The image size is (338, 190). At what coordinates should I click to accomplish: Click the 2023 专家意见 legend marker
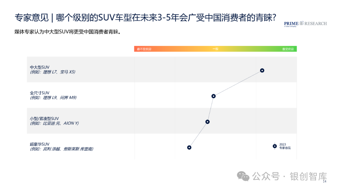click(275, 146)
